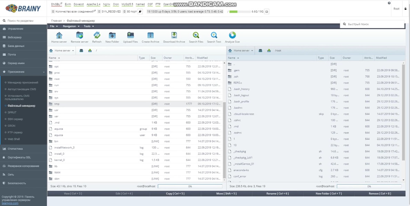Viewport: 410px width, 206px height.
Task: Select the tmp folder in left panel
Action: coord(57,104)
